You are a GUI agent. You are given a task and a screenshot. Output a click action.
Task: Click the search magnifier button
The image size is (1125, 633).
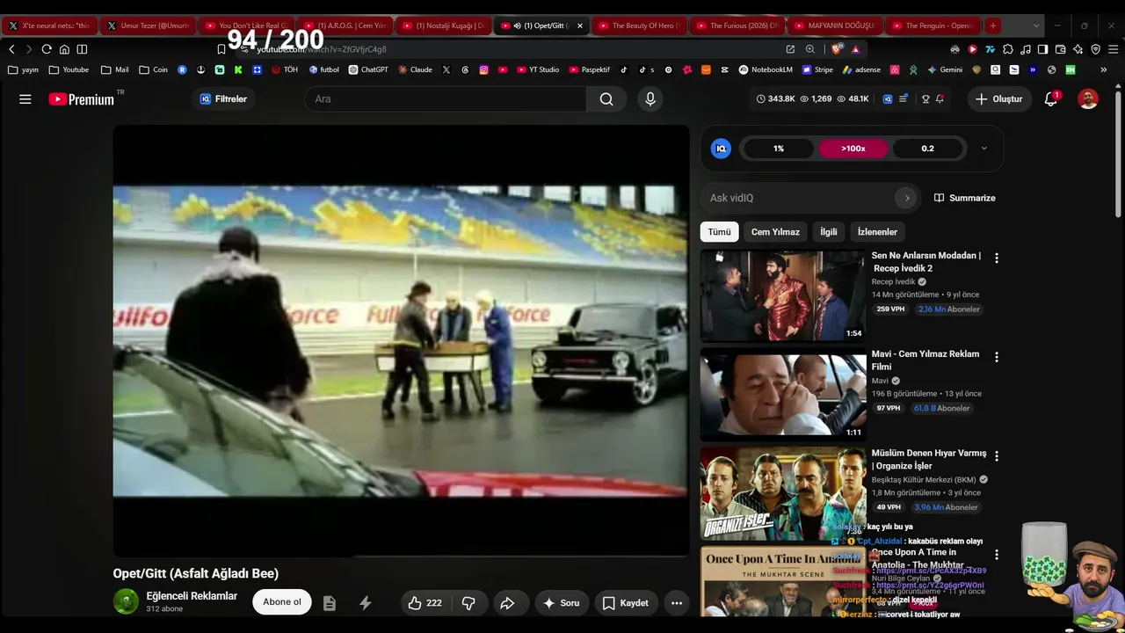coord(606,99)
